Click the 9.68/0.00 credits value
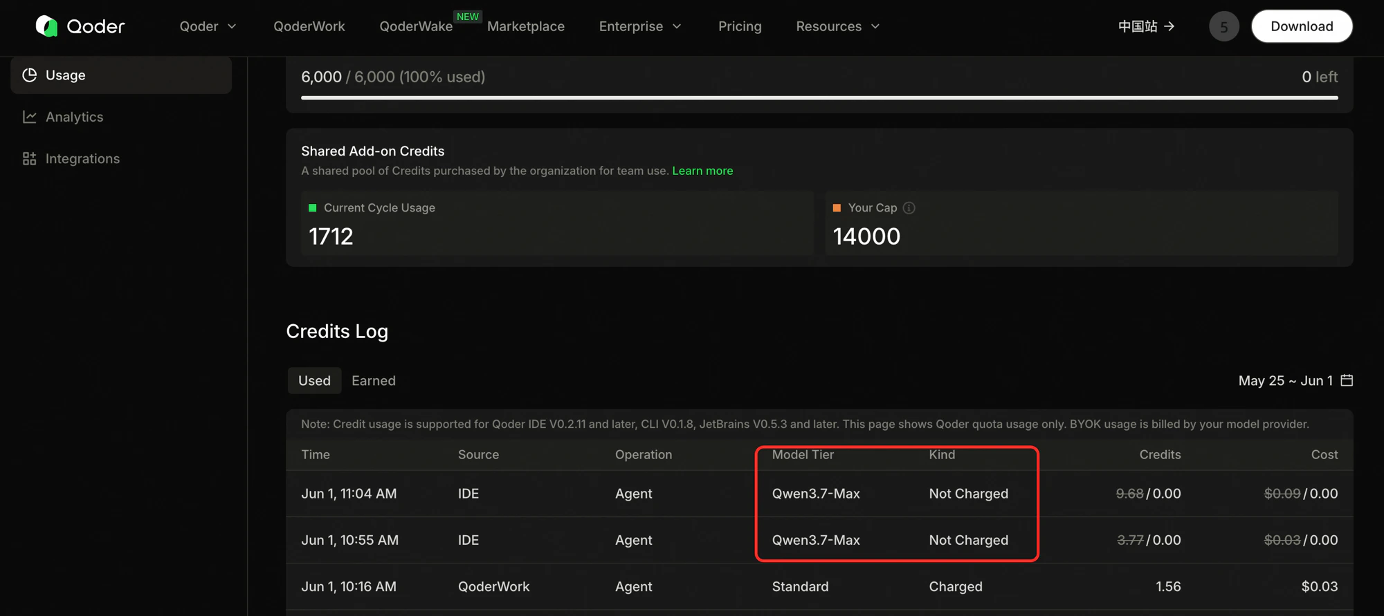The image size is (1384, 616). [x=1148, y=494]
